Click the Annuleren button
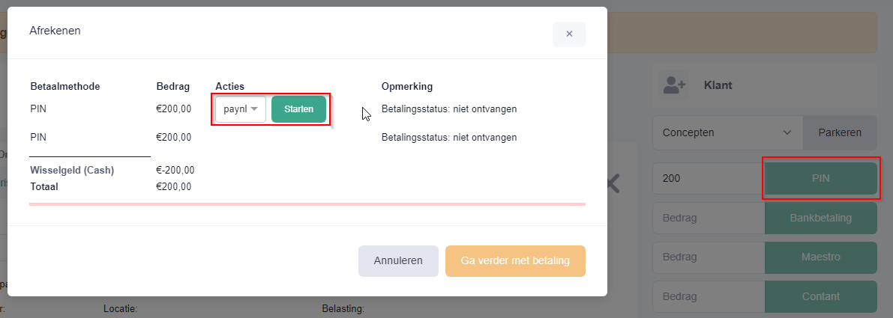Viewport: 893px width, 318px height. point(398,261)
